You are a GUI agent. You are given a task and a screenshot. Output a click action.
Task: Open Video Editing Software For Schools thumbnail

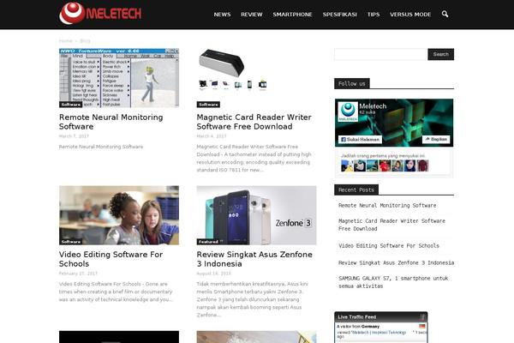pyautogui.click(x=119, y=215)
